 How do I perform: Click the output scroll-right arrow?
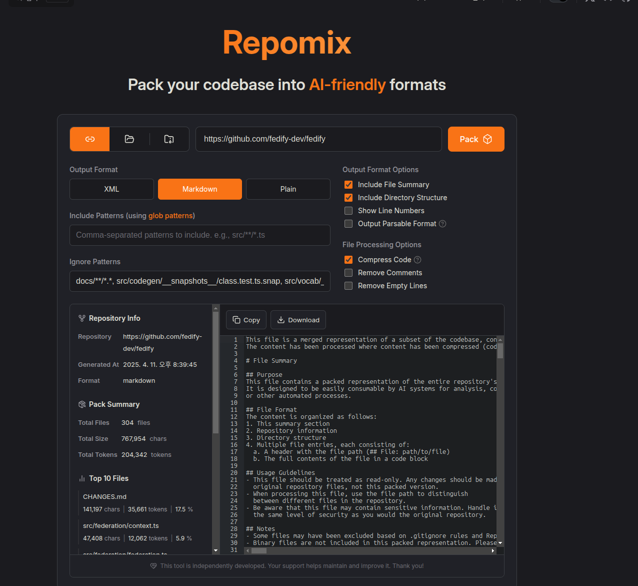coord(493,550)
